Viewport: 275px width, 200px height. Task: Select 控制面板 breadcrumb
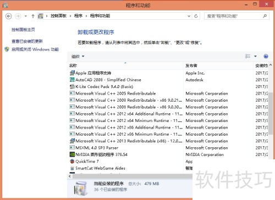tap(58, 16)
